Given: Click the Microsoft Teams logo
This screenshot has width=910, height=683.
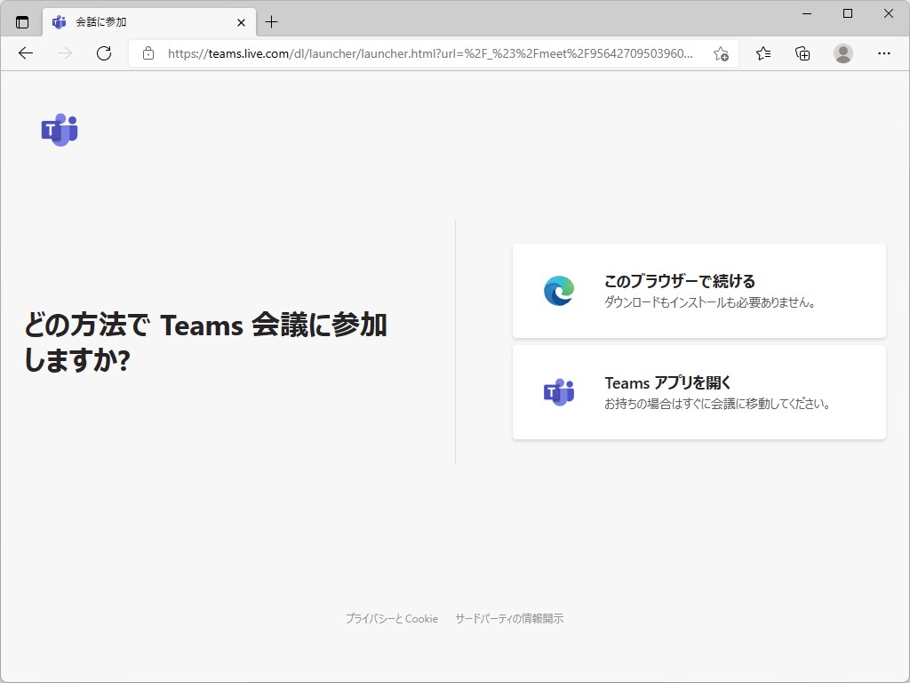Looking at the screenshot, I should click(60, 130).
